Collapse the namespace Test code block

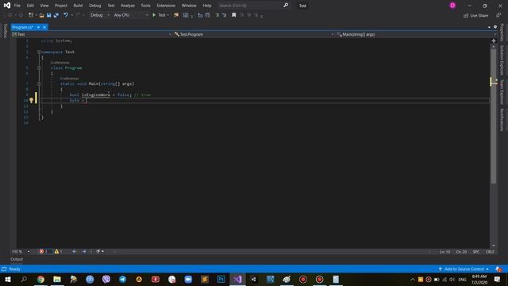39,52
